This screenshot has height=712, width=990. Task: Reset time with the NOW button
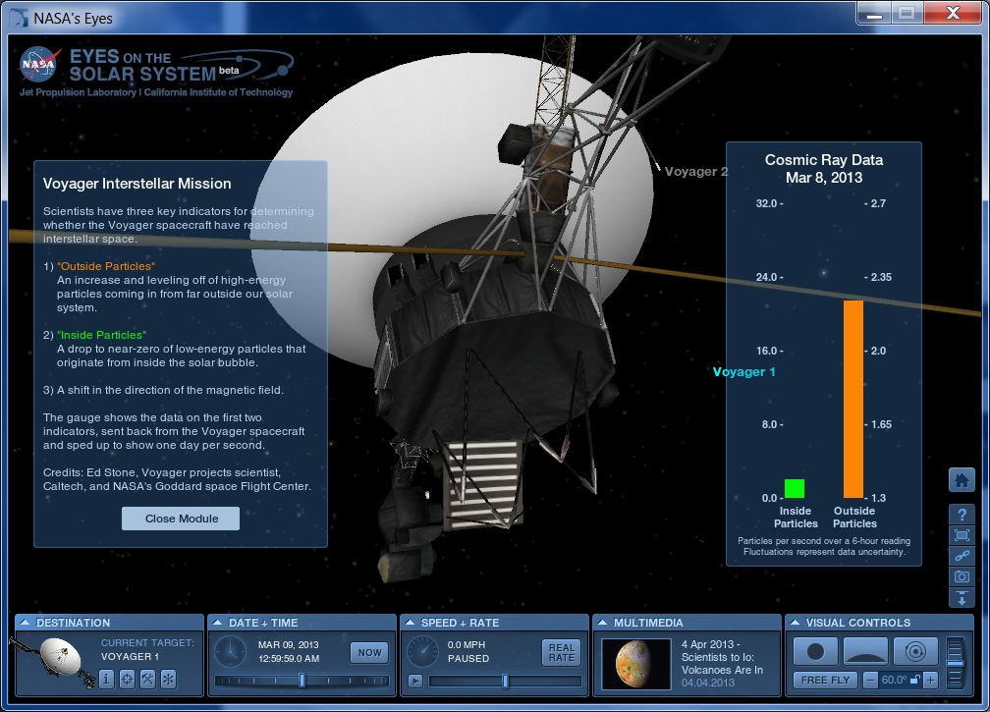[x=369, y=652]
